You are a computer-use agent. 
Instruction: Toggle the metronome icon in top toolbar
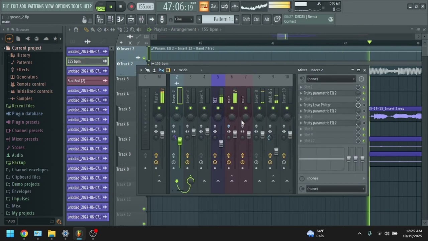pyautogui.click(x=235, y=6)
